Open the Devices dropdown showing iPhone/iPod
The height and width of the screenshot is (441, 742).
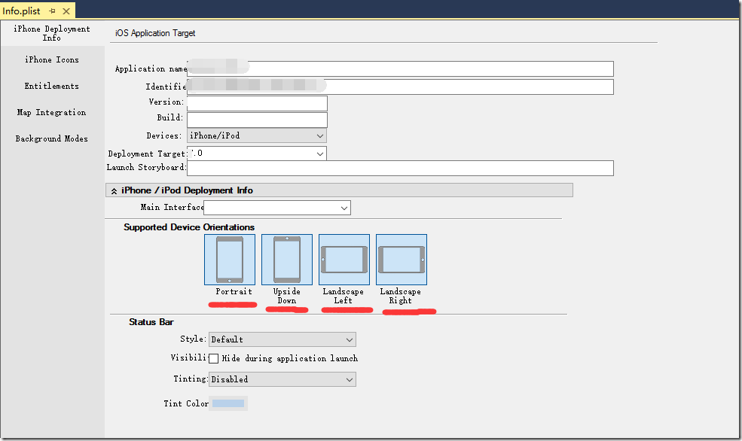tap(257, 135)
